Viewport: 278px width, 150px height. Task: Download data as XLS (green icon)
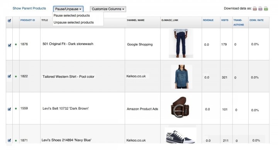[x=266, y=9]
